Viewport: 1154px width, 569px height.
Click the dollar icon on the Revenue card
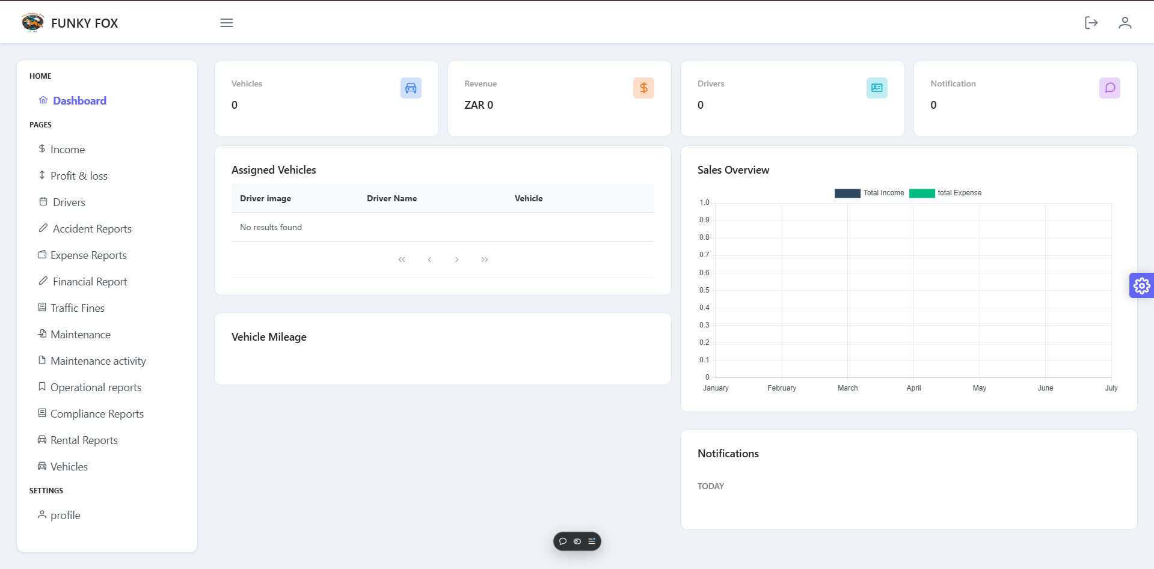coord(643,88)
